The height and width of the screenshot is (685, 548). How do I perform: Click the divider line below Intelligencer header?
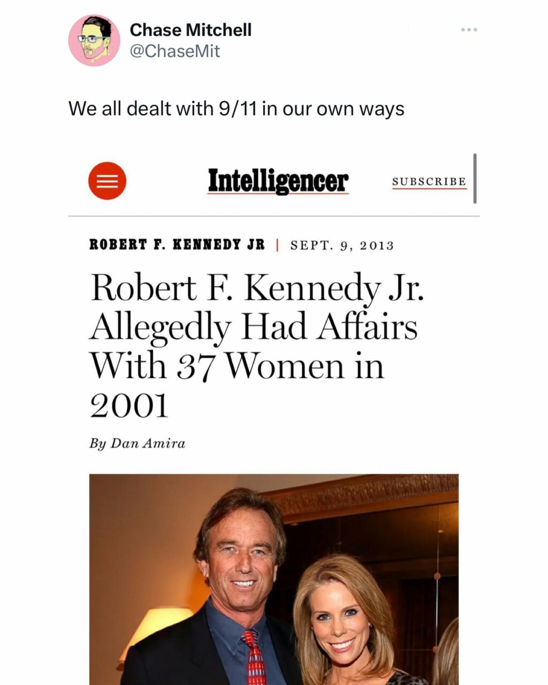point(274,216)
